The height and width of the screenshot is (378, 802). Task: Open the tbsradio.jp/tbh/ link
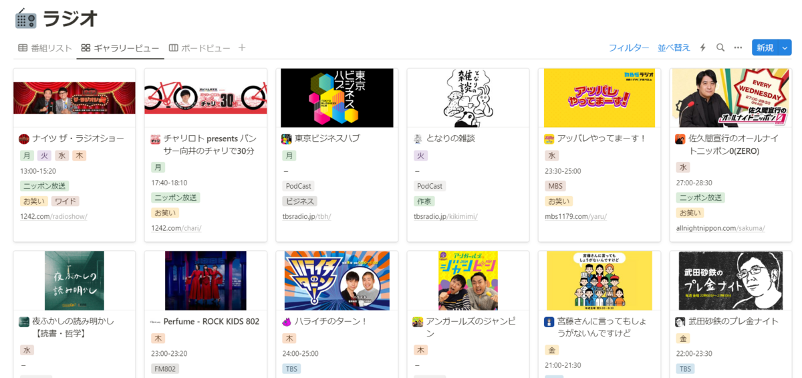pyautogui.click(x=307, y=216)
